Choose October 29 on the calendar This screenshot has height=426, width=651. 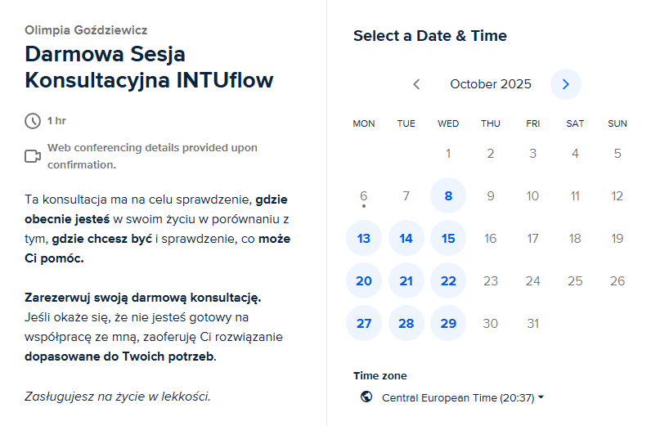click(x=448, y=324)
